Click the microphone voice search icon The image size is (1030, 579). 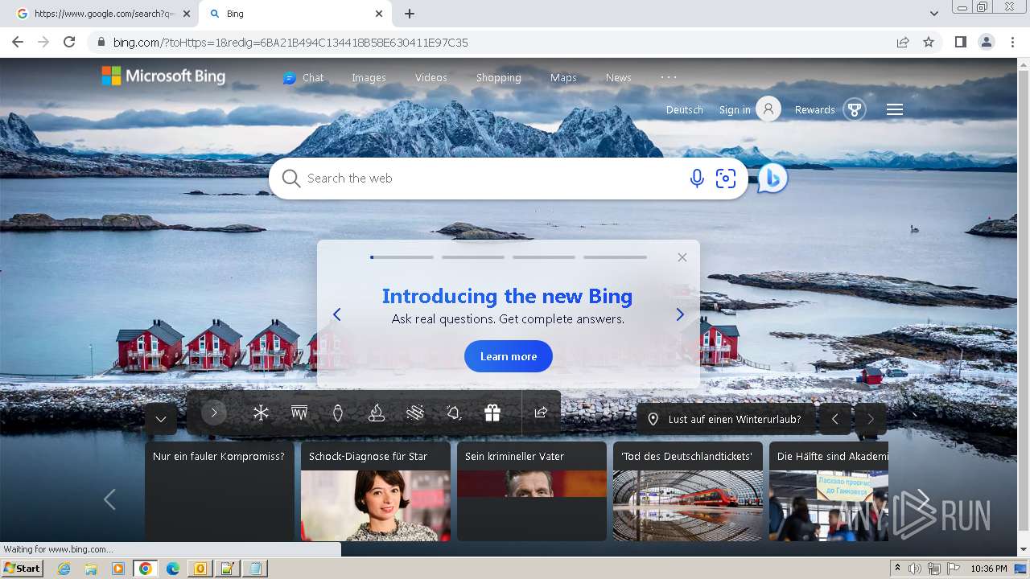pyautogui.click(x=697, y=179)
